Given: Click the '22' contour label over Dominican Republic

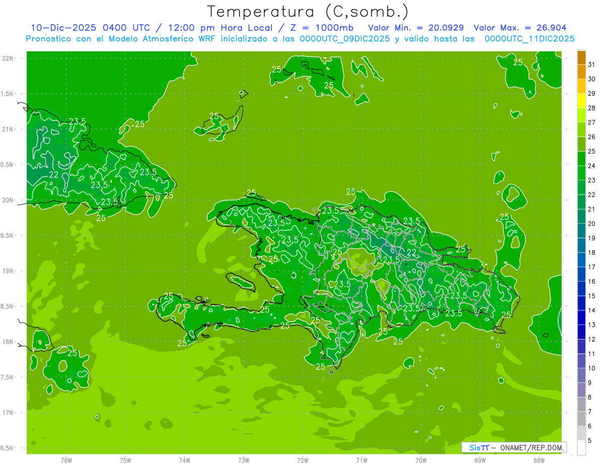Looking at the screenshot, I should [412, 252].
